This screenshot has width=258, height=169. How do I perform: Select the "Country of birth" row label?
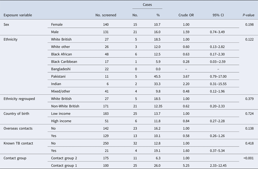pyautogui.click(x=16, y=114)
